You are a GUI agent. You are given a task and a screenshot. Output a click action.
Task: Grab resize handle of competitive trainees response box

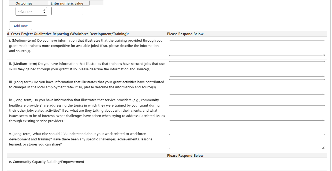[323, 54]
